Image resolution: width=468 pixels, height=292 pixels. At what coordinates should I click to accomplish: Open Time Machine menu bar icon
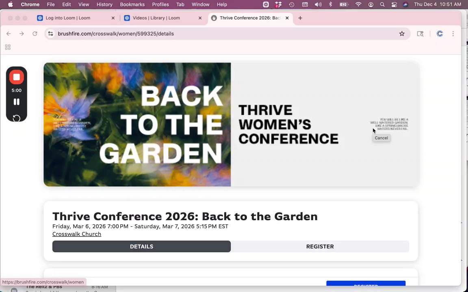point(292,4)
